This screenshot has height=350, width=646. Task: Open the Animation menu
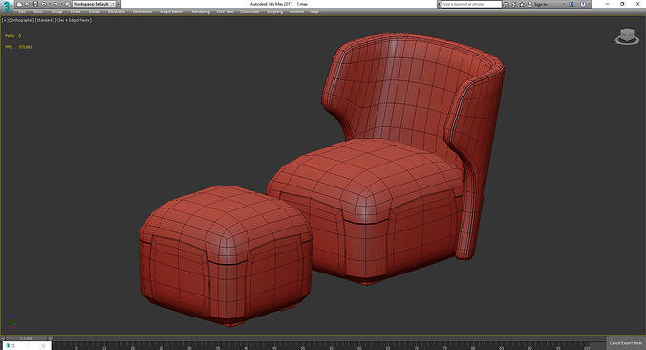[x=142, y=12]
